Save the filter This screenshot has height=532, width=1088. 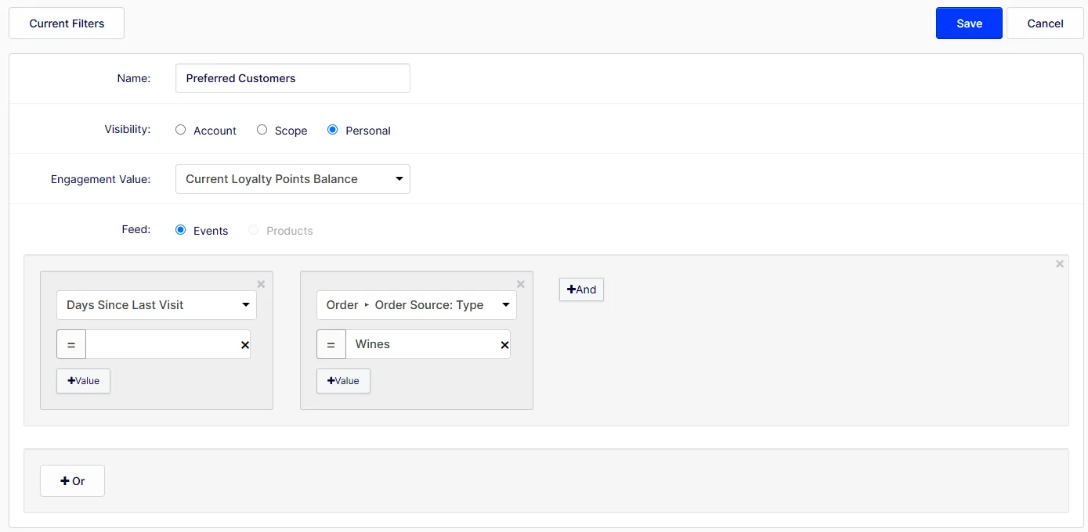click(969, 23)
